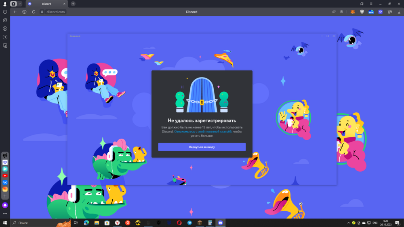Open VK shortcut in sidebar
Screen dimensions: 404x227
pos(5,183)
